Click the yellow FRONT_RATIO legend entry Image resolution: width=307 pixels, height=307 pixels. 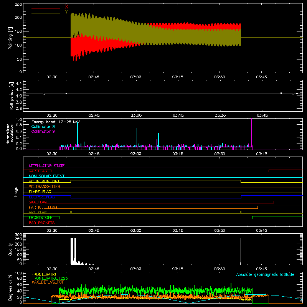[x=44, y=274]
